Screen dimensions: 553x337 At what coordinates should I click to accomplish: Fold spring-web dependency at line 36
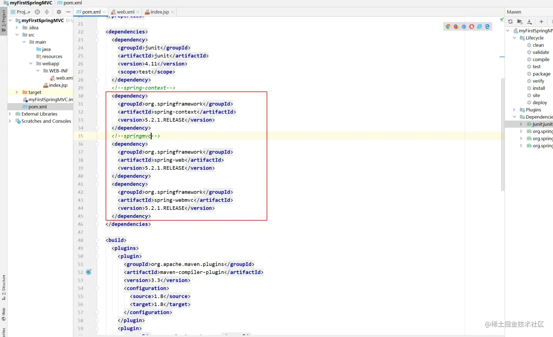(97, 144)
